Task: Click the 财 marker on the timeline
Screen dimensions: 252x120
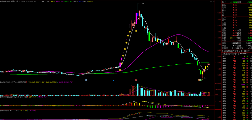Action: tap(86, 80)
